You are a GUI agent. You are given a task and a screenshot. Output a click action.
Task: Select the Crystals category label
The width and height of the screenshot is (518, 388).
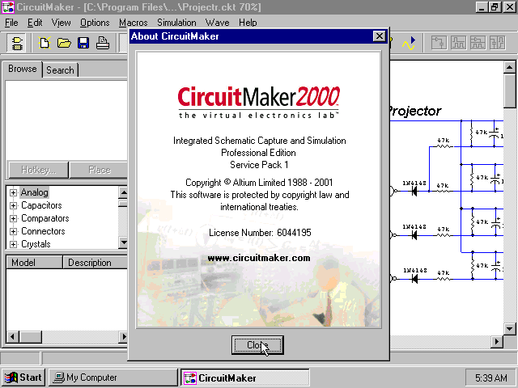36,244
